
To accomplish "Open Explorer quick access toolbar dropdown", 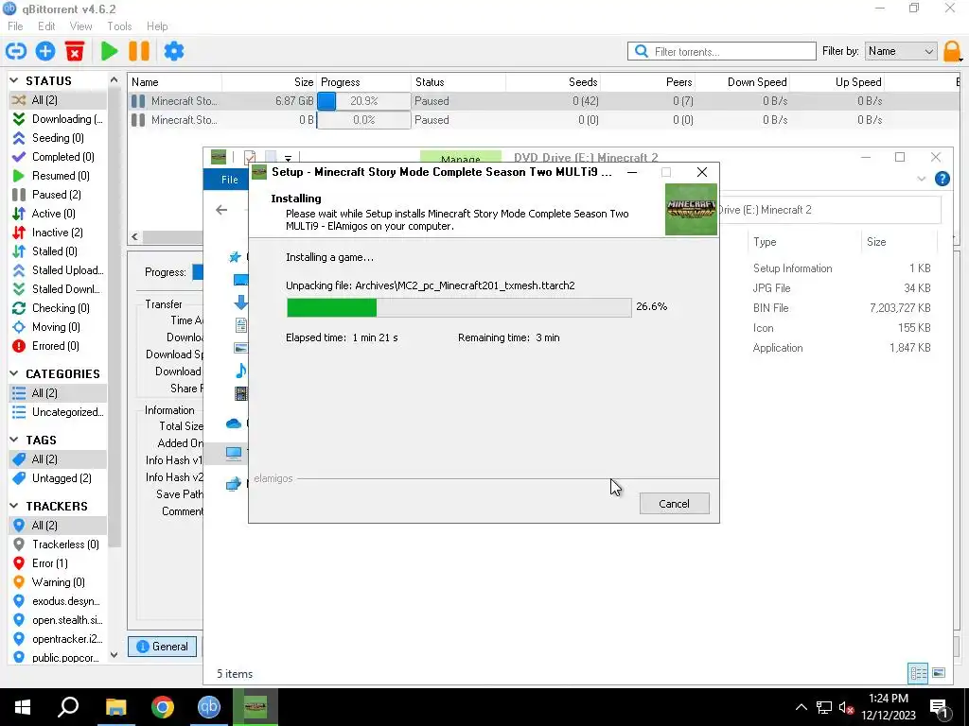I will tap(288, 159).
